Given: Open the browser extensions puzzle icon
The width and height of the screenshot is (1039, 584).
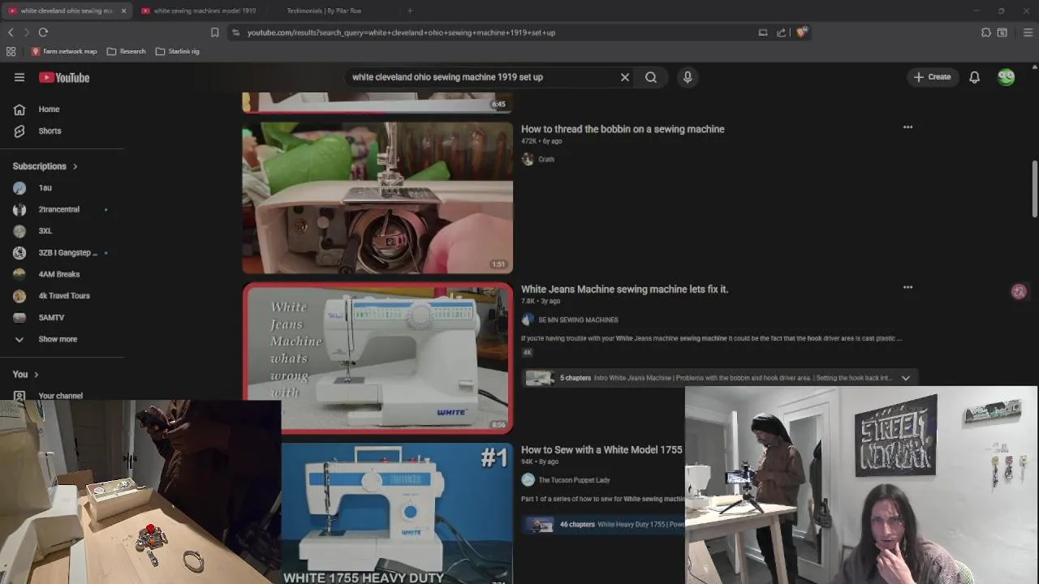Looking at the screenshot, I should [985, 32].
